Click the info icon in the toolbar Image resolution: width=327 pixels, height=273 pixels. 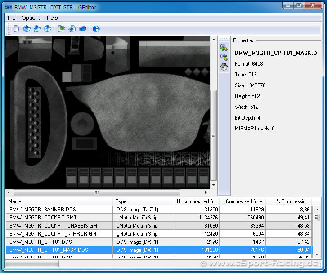point(96,29)
